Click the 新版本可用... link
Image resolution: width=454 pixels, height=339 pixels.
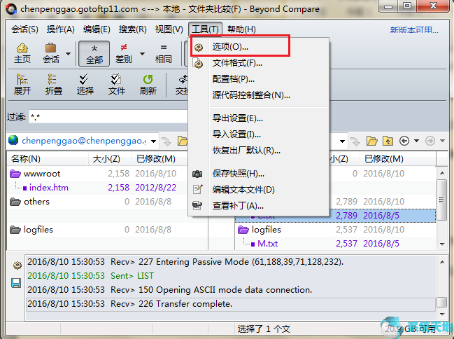(414, 30)
